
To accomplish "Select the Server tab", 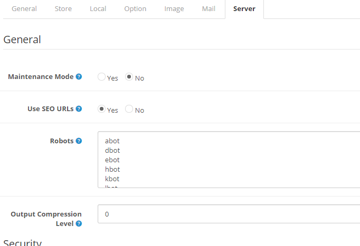I will click(244, 9).
